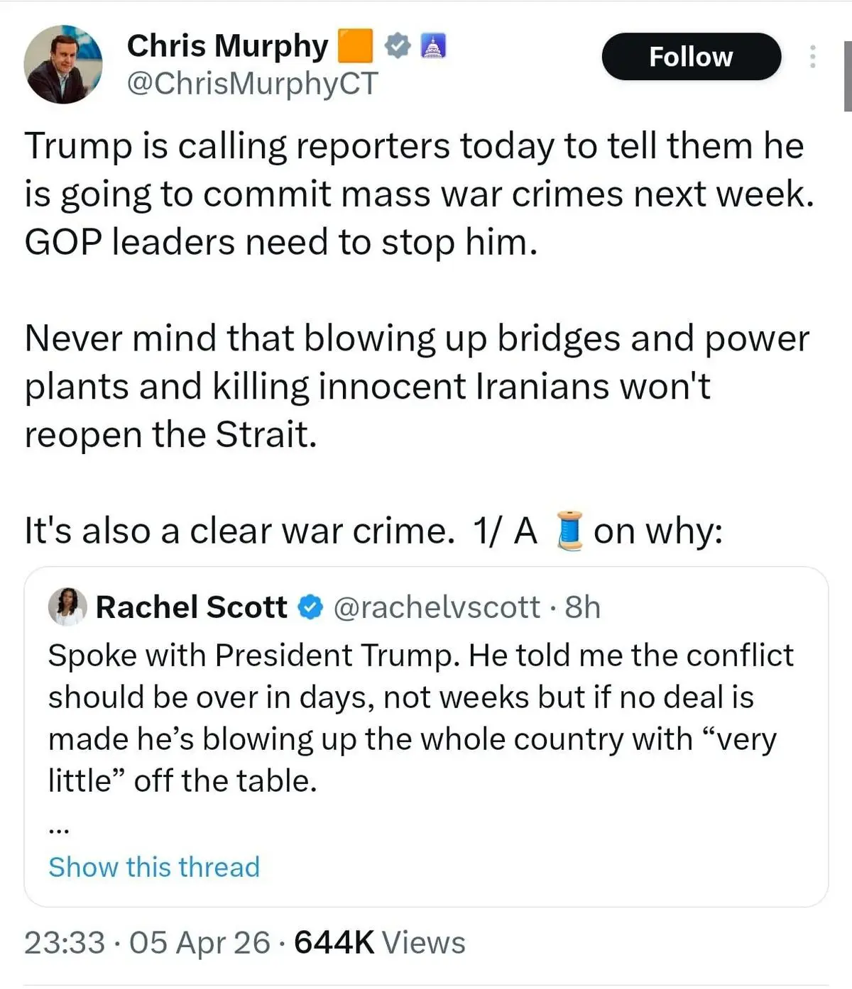Click the 23:33 · 05 Apr 26 timestamp

pos(147,943)
